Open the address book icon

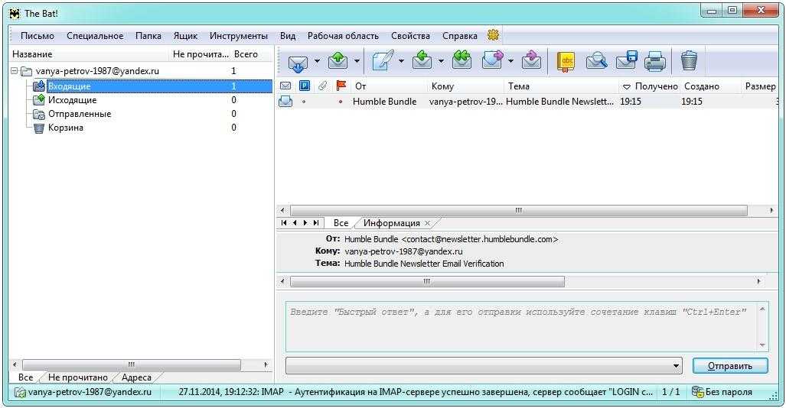(x=566, y=60)
